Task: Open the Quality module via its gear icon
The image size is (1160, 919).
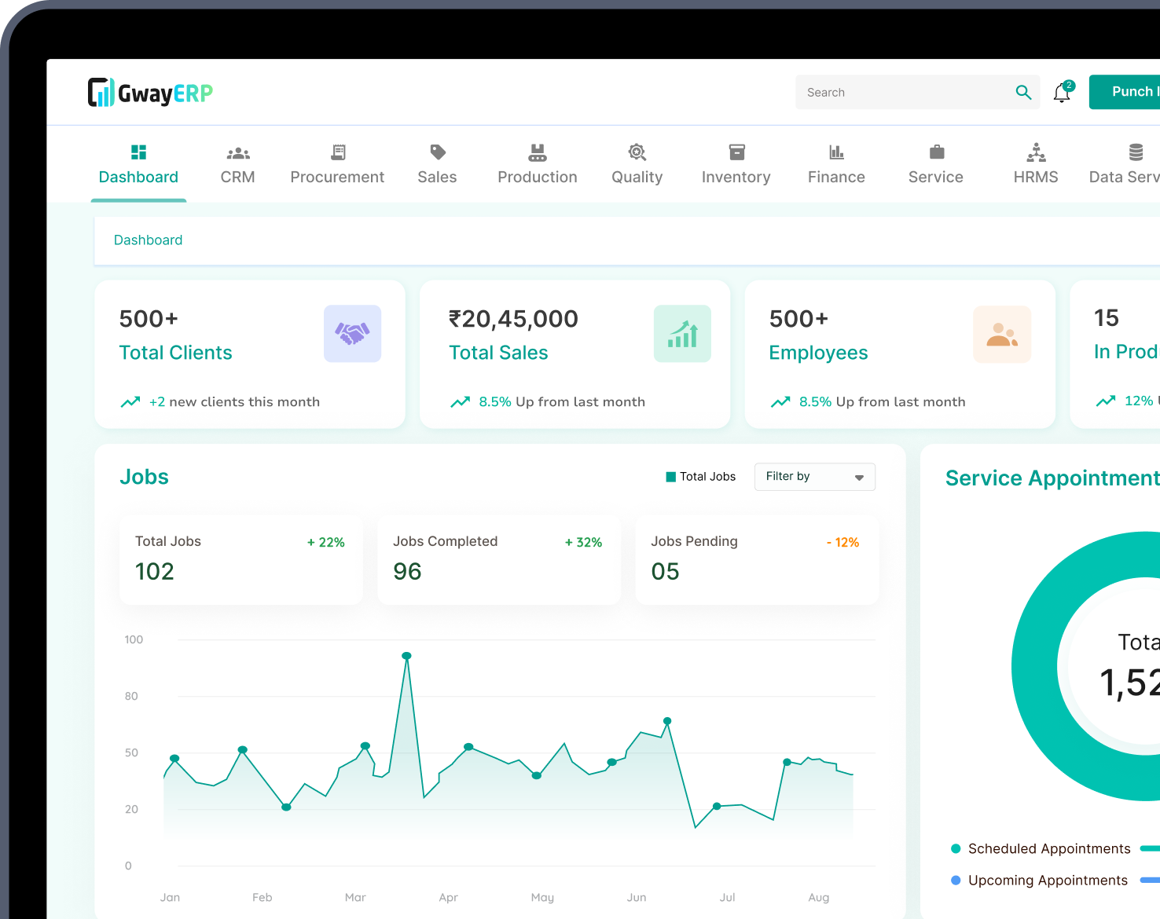Action: point(637,152)
